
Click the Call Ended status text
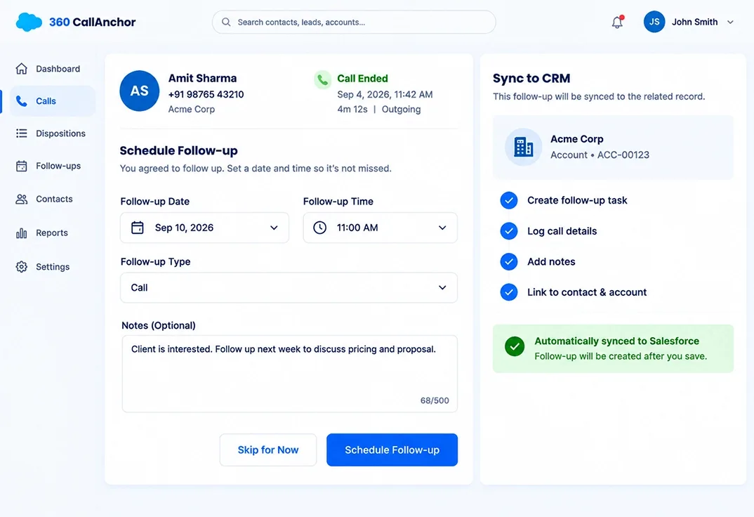pyautogui.click(x=362, y=79)
